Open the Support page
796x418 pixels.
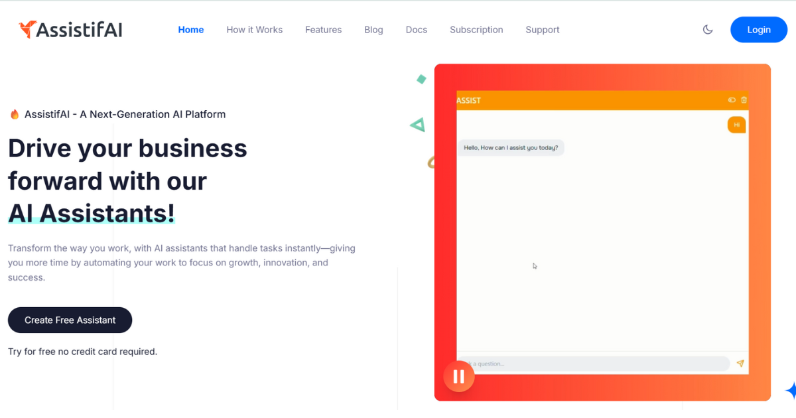(x=542, y=30)
